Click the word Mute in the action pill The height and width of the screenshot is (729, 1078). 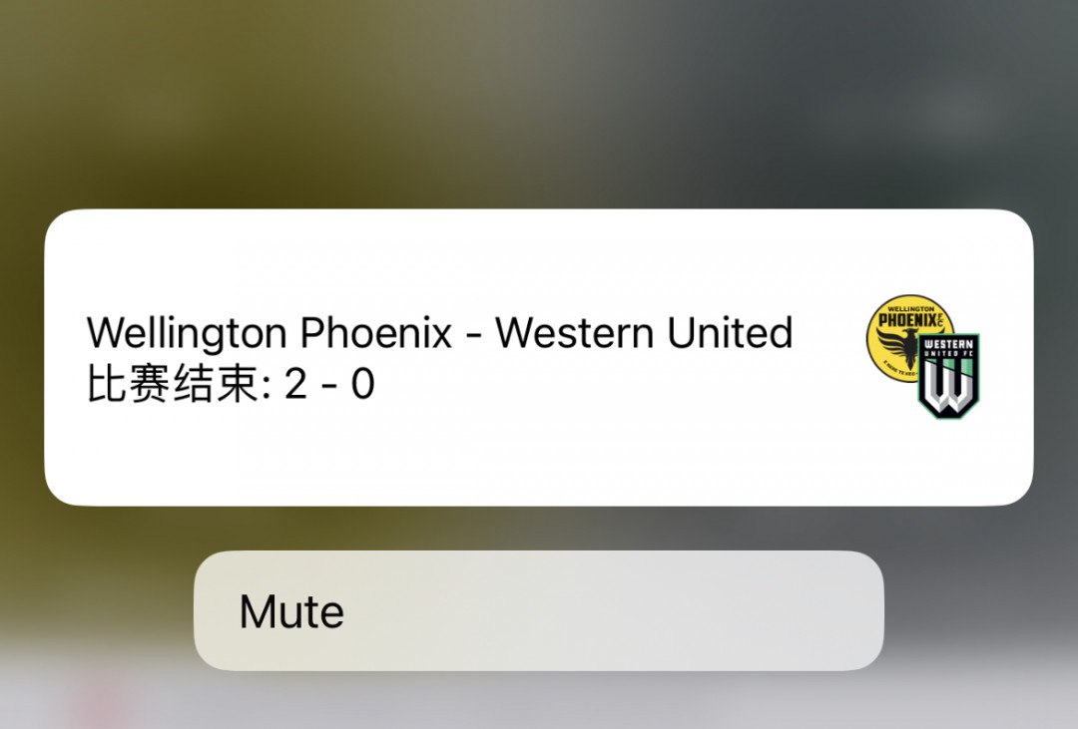[x=291, y=611]
